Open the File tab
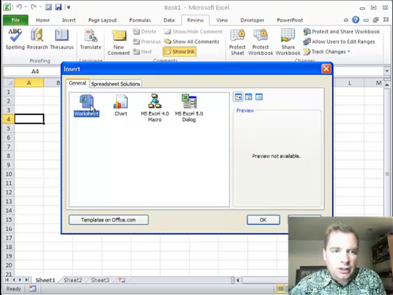The width and height of the screenshot is (393, 295). click(15, 20)
